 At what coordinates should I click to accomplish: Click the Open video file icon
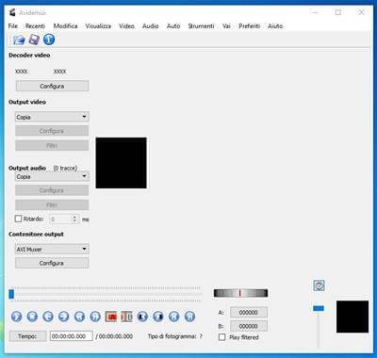[19, 40]
